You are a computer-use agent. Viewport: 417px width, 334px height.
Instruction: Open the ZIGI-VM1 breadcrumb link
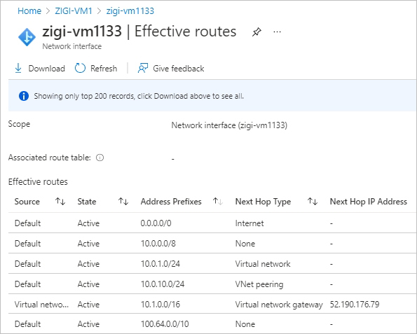click(x=74, y=11)
